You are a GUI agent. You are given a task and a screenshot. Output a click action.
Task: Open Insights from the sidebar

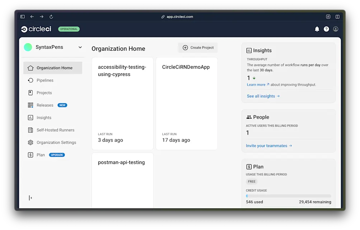pyautogui.click(x=31, y=118)
